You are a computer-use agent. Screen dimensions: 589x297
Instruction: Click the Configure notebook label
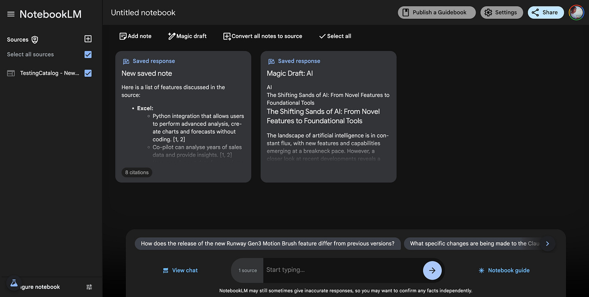[x=40, y=287]
